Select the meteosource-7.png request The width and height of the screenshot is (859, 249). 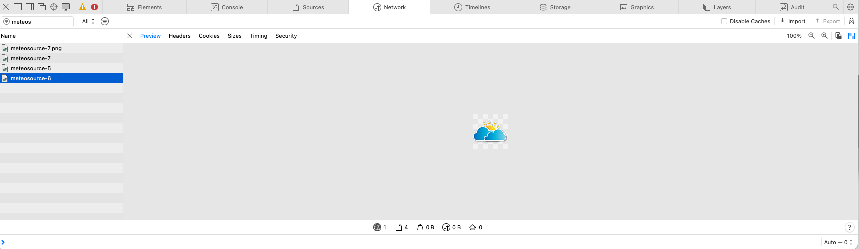coord(61,48)
